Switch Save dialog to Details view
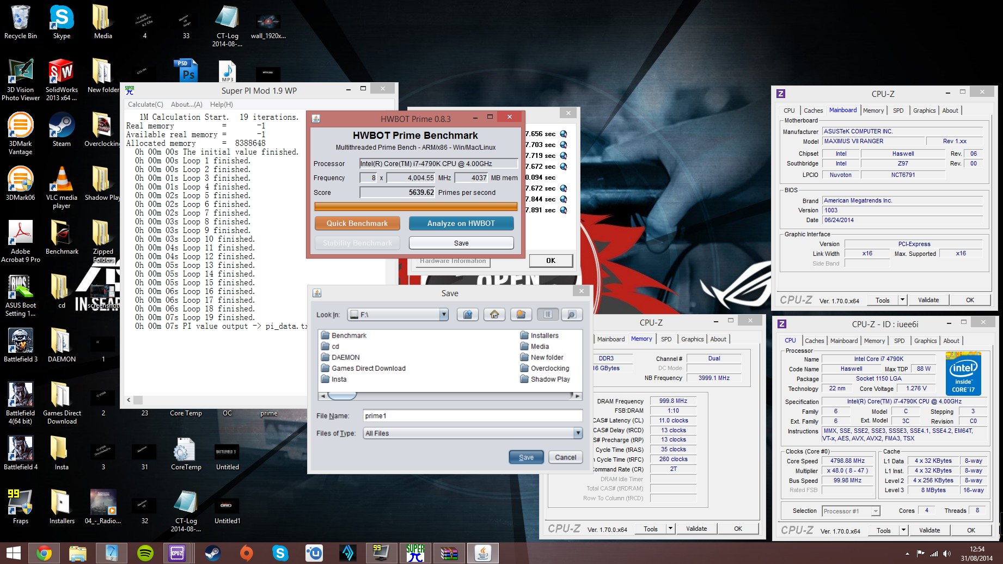This screenshot has width=1003, height=564. point(572,314)
